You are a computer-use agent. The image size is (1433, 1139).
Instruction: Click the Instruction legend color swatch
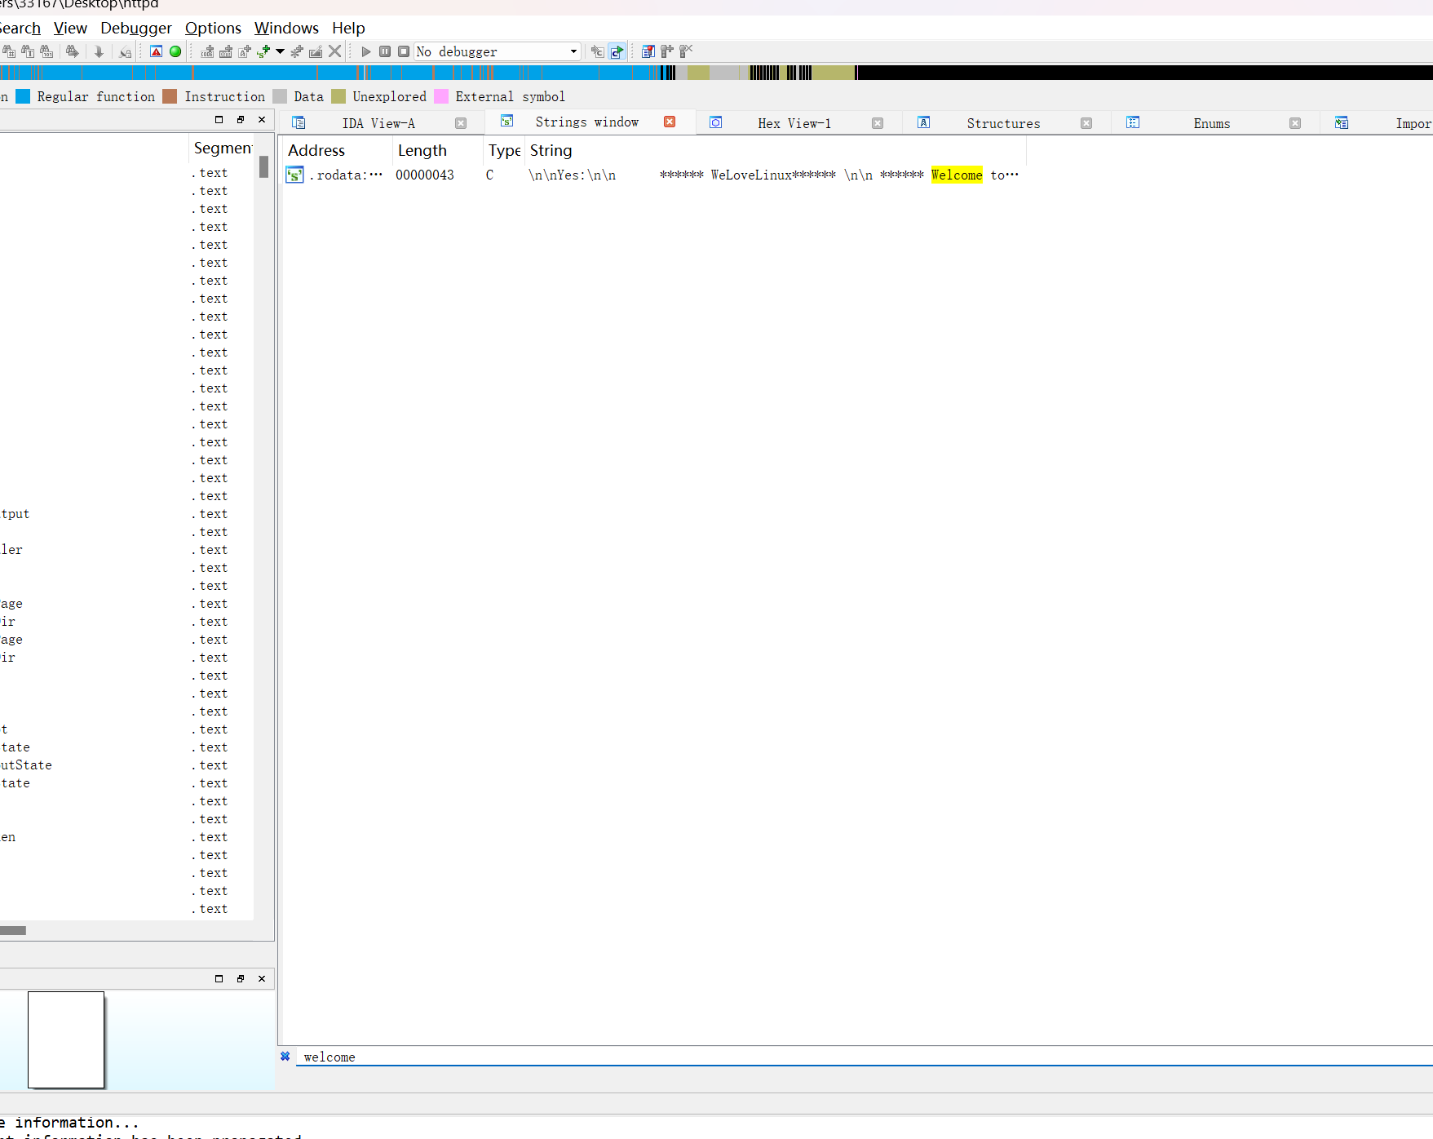click(170, 96)
